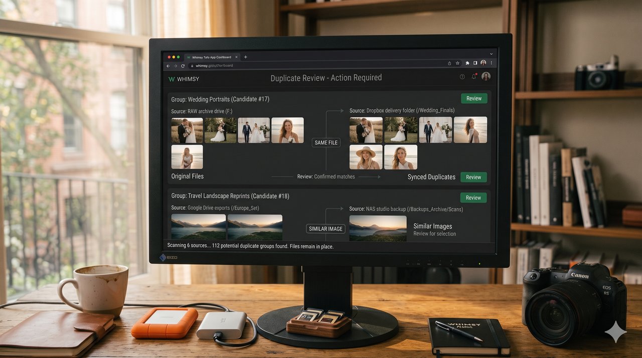Click 'Synced Duplicates' label

click(431, 177)
